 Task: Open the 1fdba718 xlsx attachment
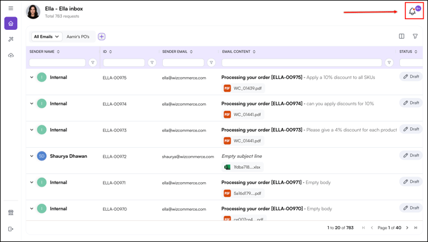coord(242,167)
